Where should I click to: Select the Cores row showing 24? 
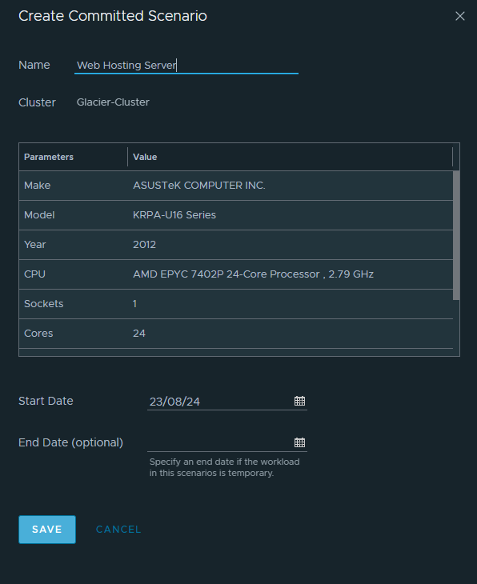[x=236, y=334]
